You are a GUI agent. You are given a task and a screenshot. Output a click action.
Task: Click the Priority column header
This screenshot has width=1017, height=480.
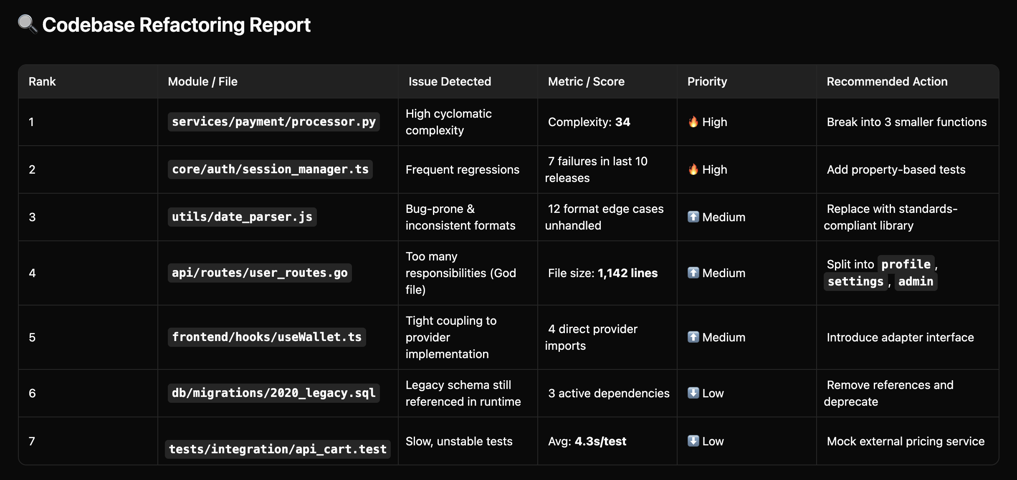(707, 81)
